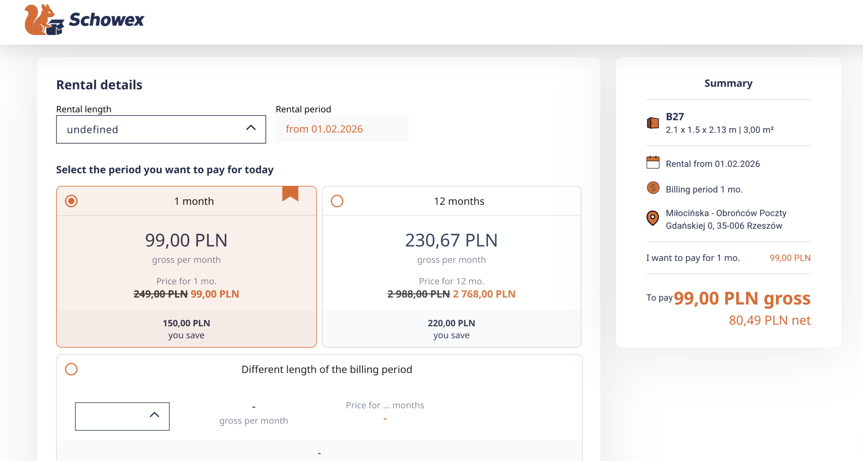
Task: Click the Rental period date field
Action: [x=341, y=129]
